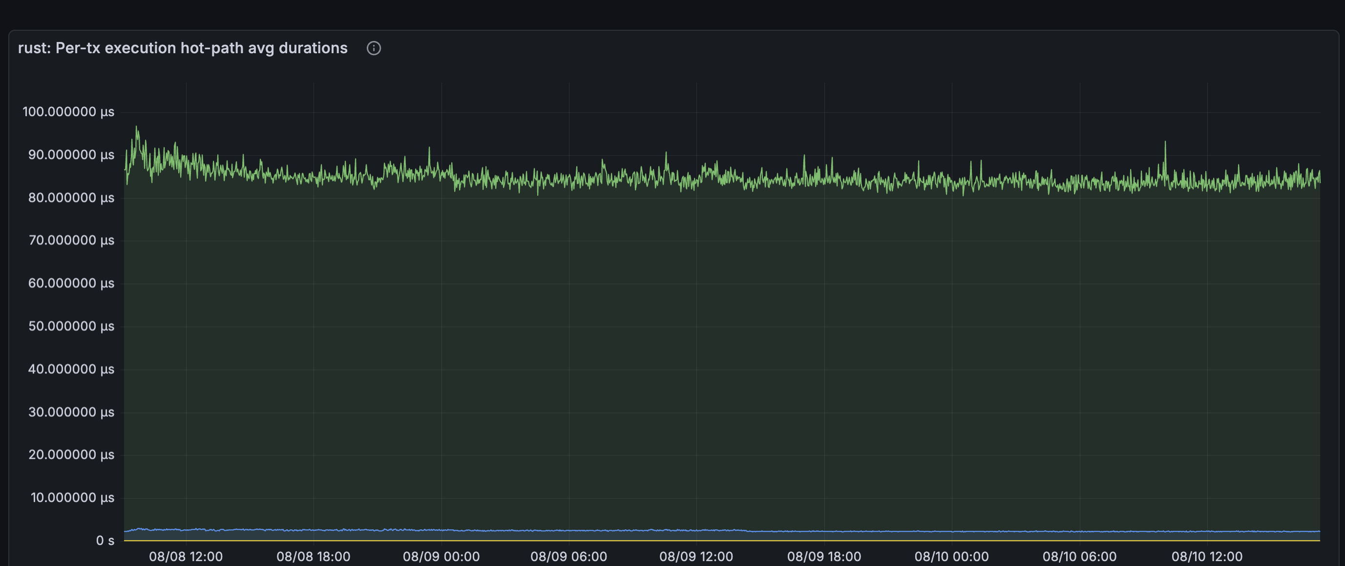Click the '08/08 18:00' time axis label

pyautogui.click(x=313, y=557)
